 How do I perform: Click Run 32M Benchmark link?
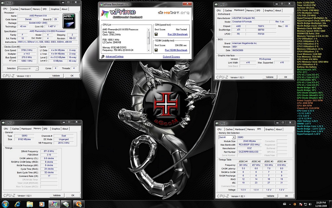(178, 34)
